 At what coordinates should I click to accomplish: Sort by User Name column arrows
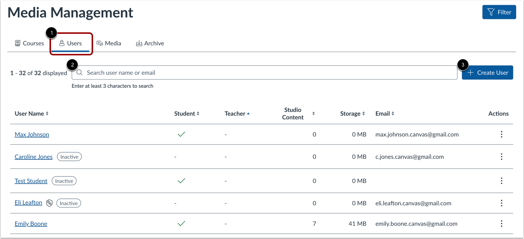[47, 114]
